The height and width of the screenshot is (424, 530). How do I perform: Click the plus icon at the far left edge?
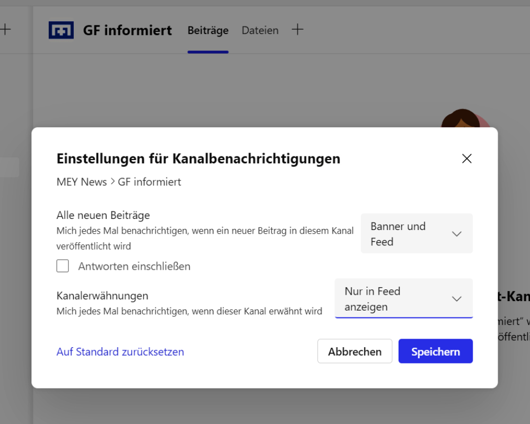5,29
